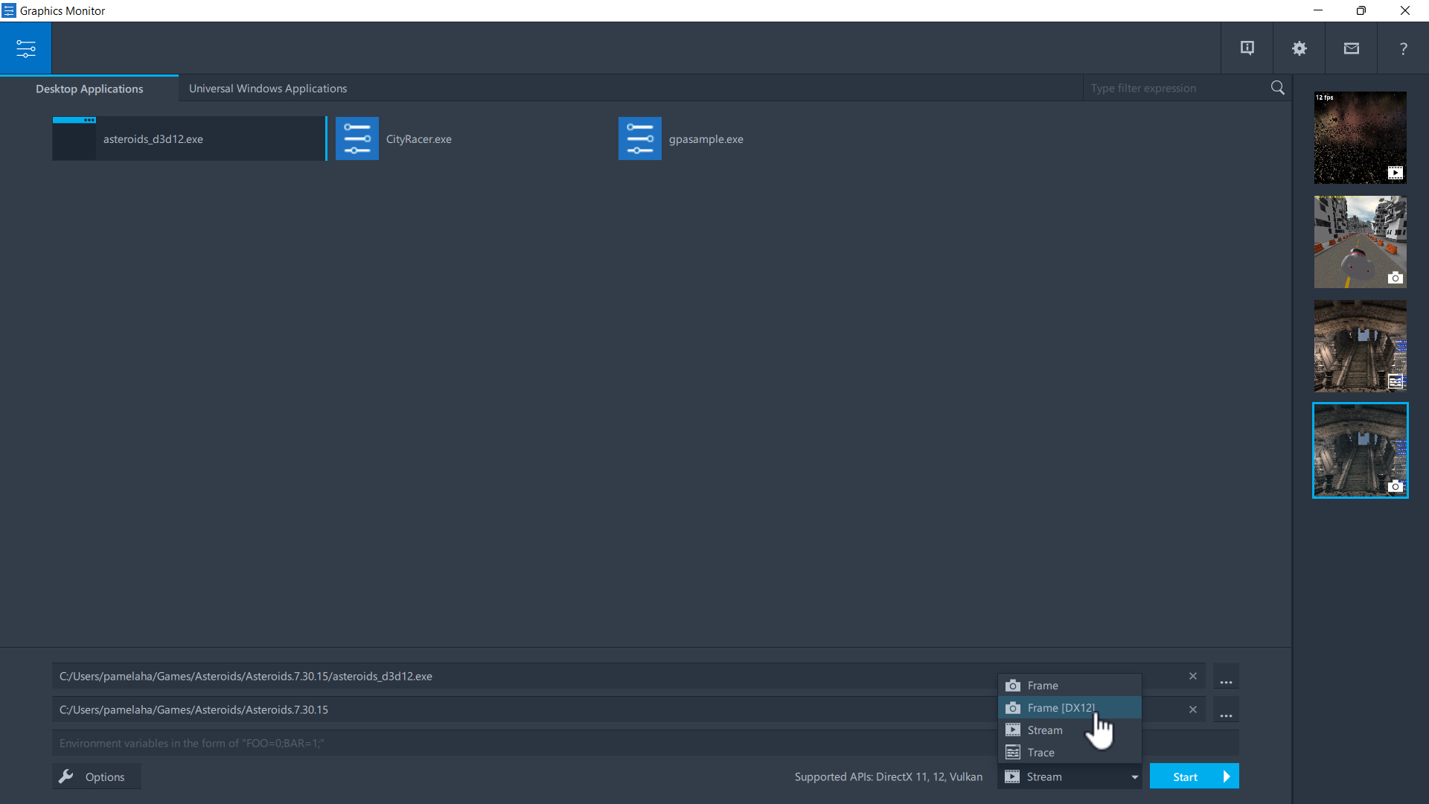
Task: Click the wrench icon next to Options
Action: [66, 776]
